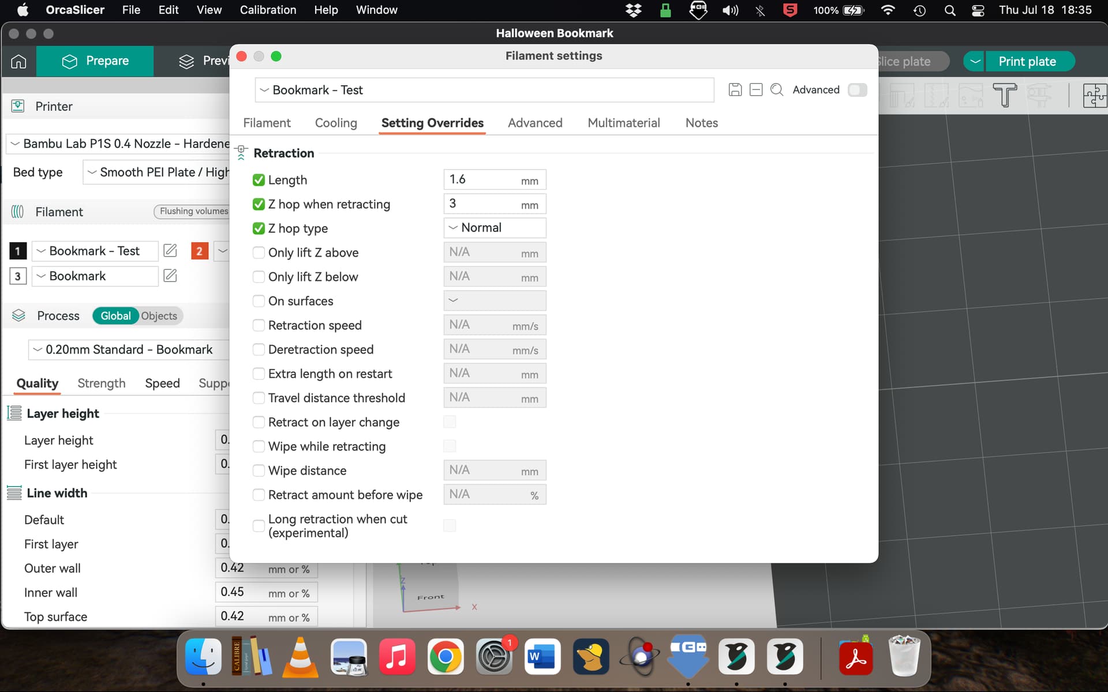Select filament slot 1 color swatch

click(x=18, y=251)
